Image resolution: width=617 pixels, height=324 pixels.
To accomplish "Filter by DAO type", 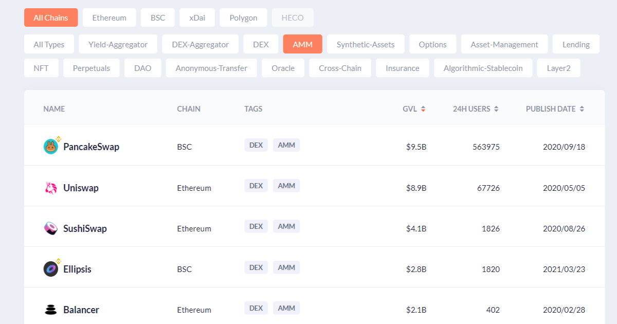I will click(142, 68).
